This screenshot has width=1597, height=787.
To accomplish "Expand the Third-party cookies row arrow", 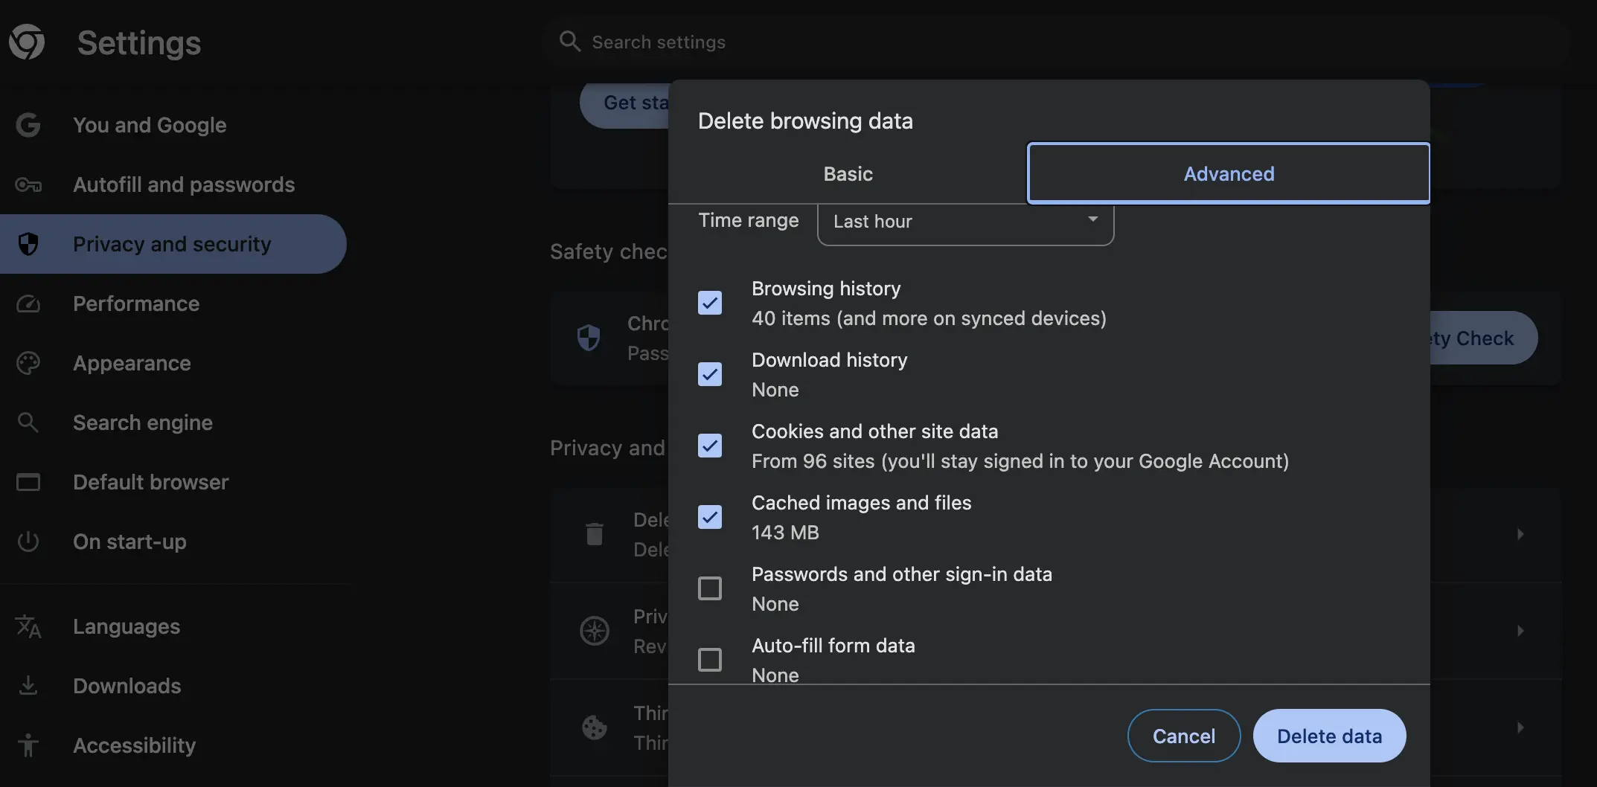I will tap(1520, 727).
